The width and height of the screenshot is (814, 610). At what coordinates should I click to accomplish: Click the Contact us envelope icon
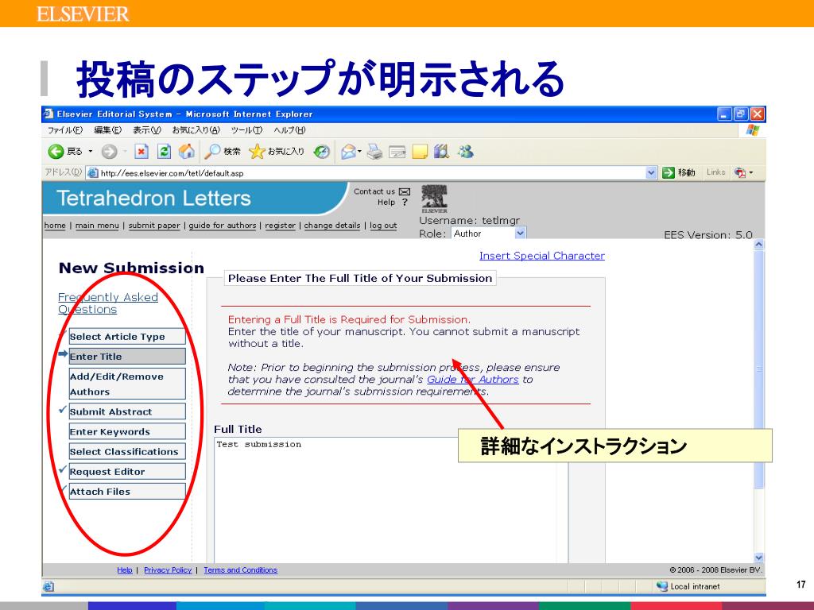(405, 191)
